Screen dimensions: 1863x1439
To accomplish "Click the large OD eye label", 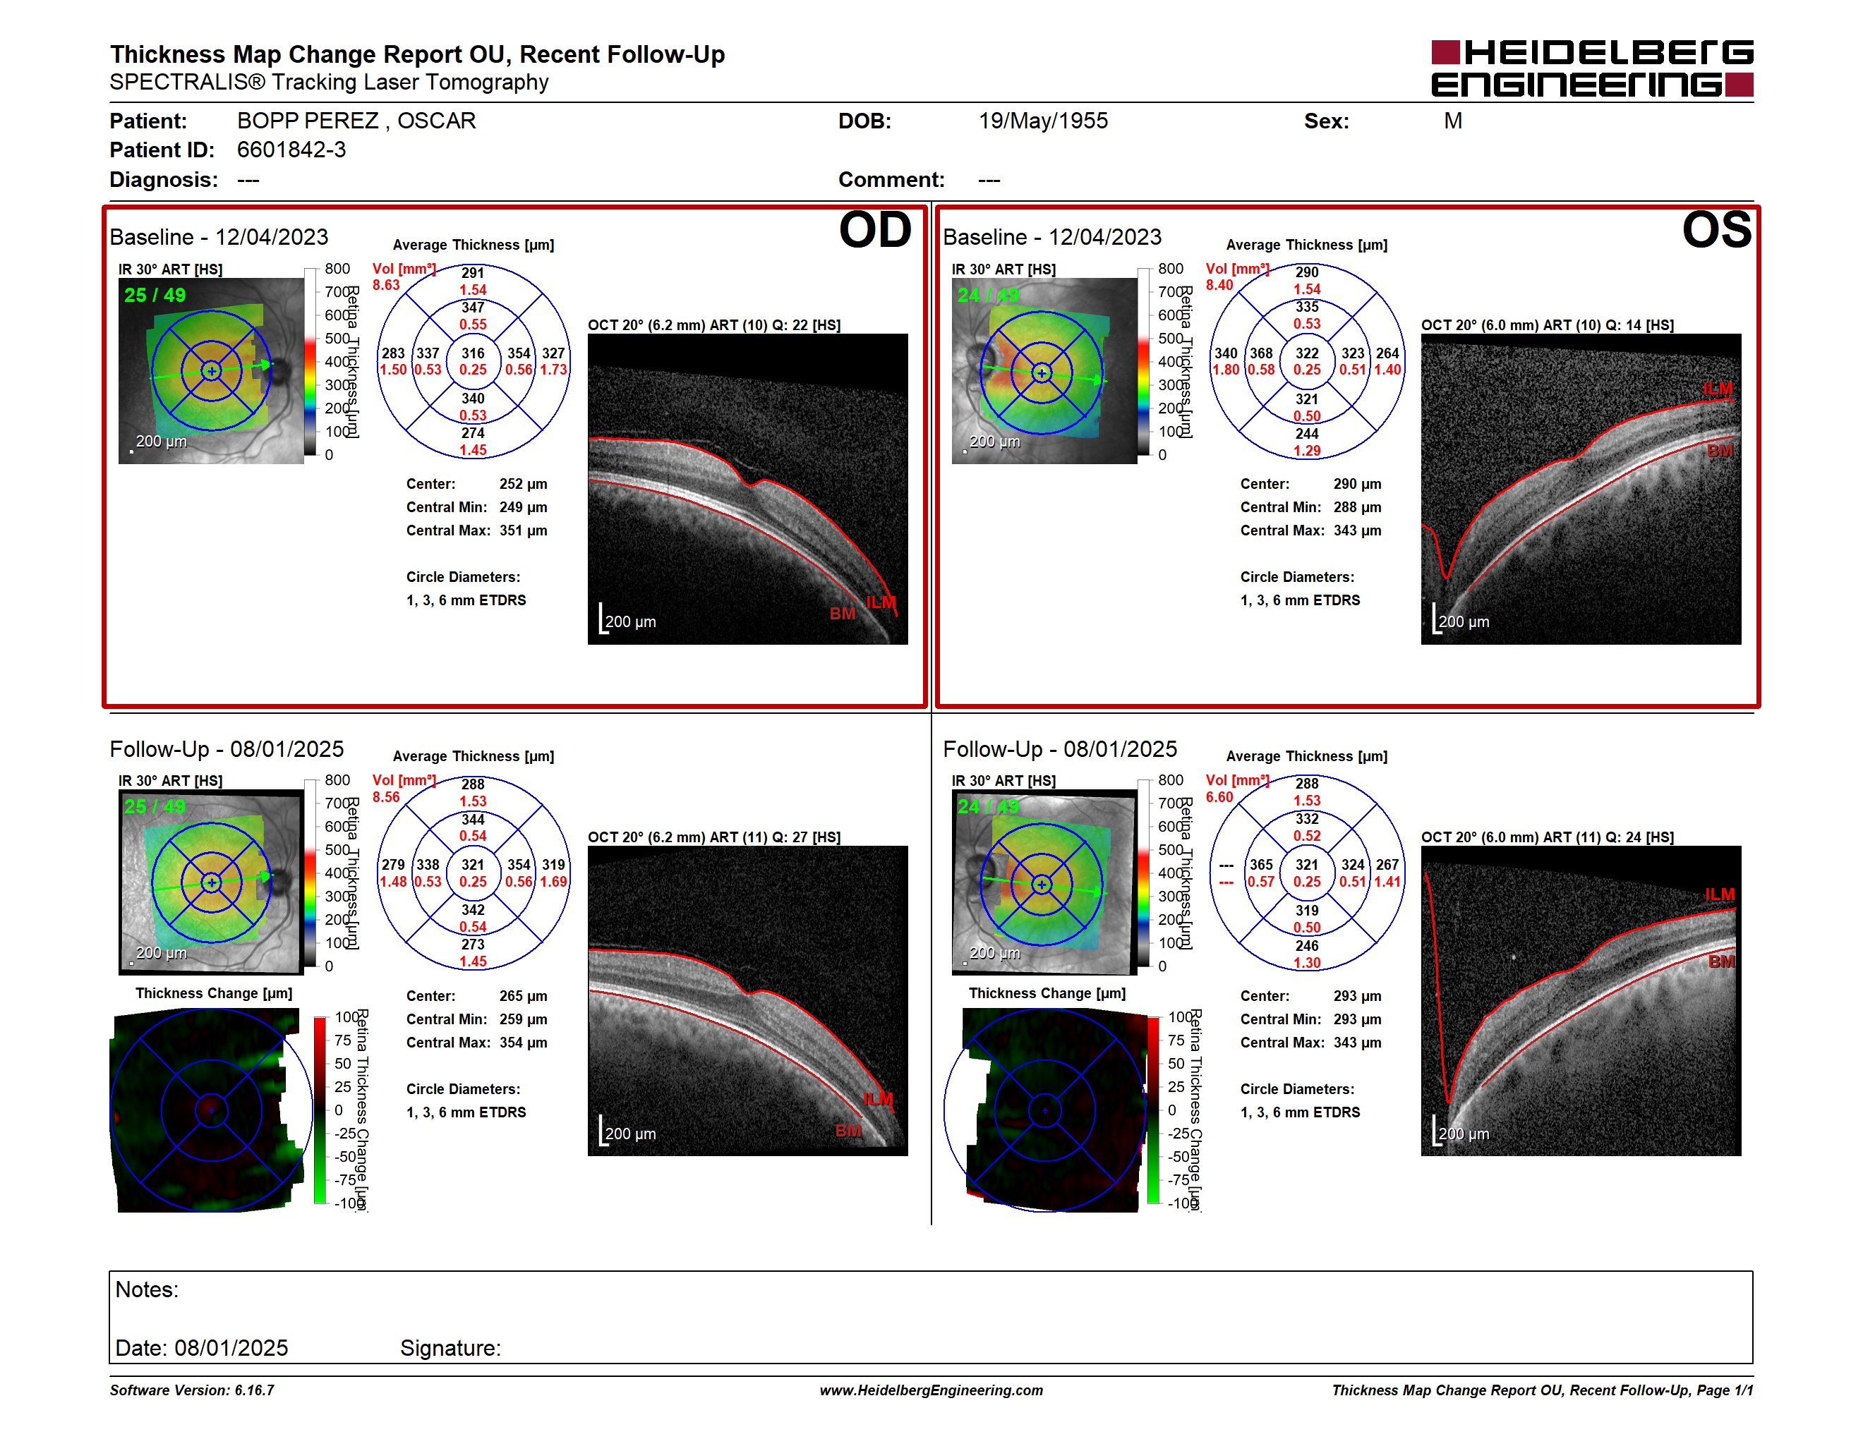I will 875,230.
